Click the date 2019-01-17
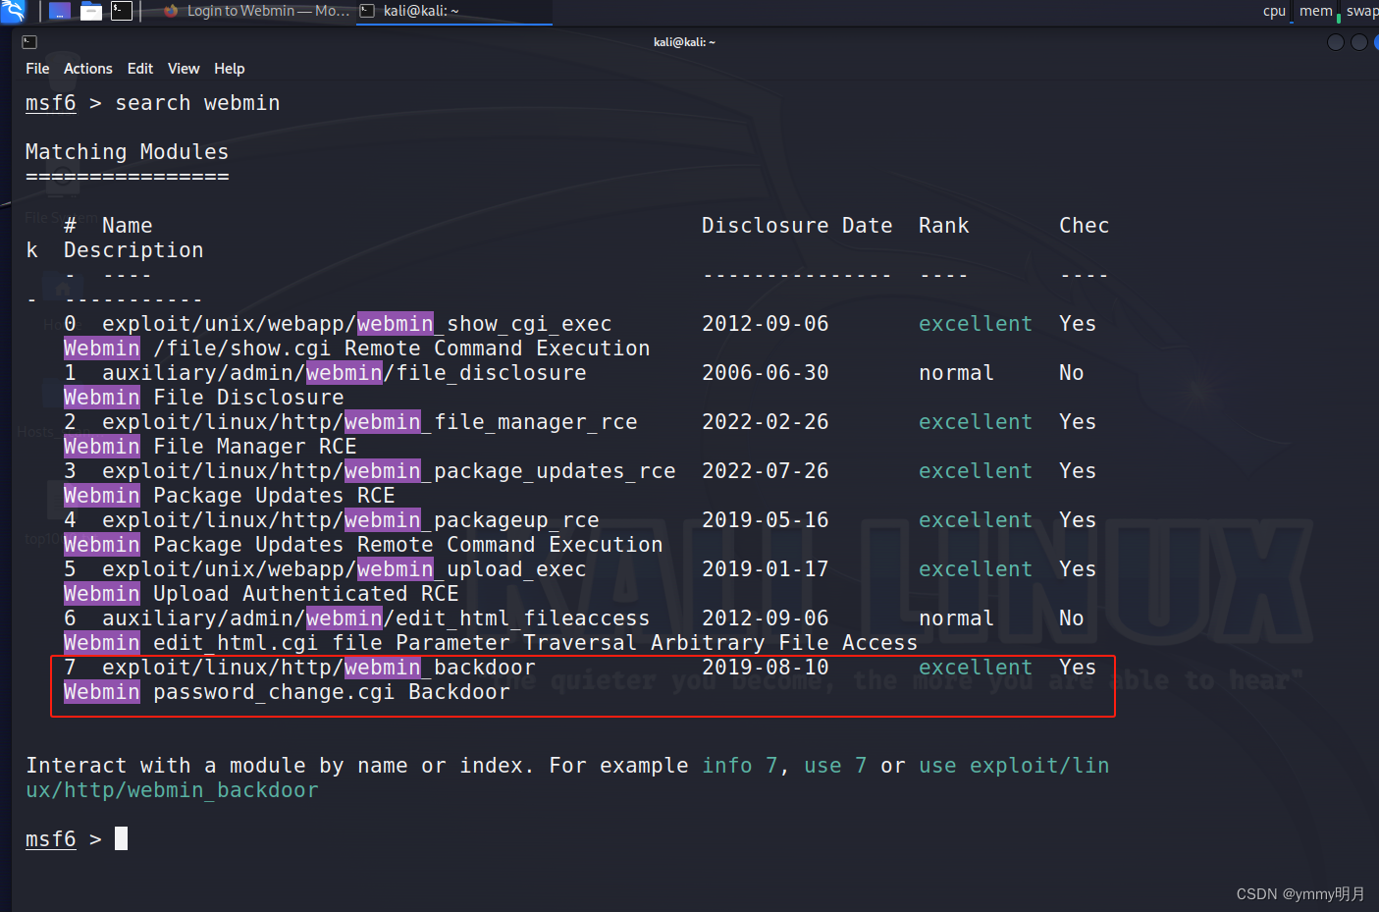The width and height of the screenshot is (1379, 912). point(766,569)
